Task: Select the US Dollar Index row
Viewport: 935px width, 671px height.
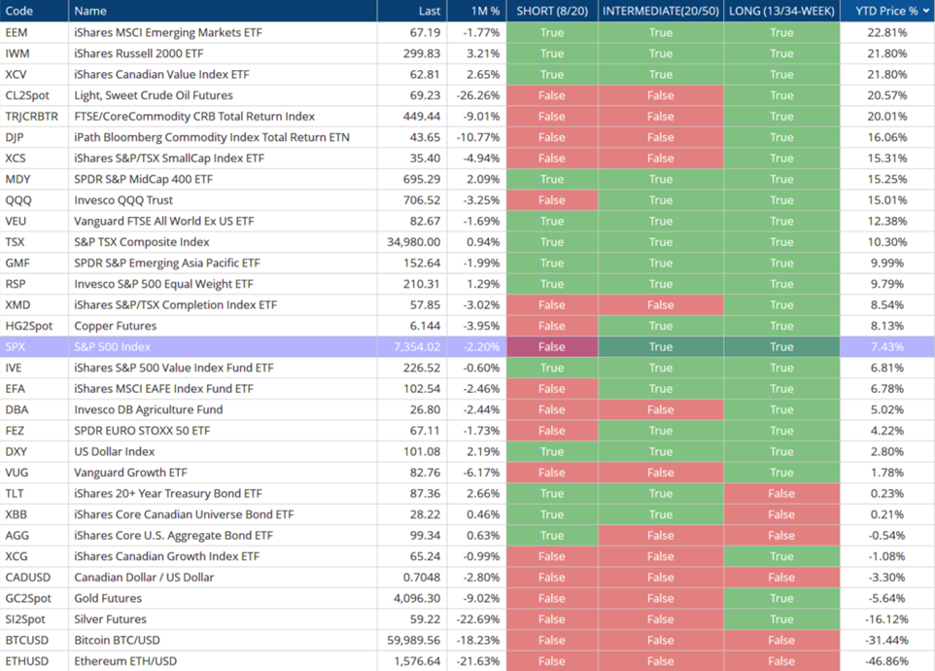Action: tap(467, 451)
